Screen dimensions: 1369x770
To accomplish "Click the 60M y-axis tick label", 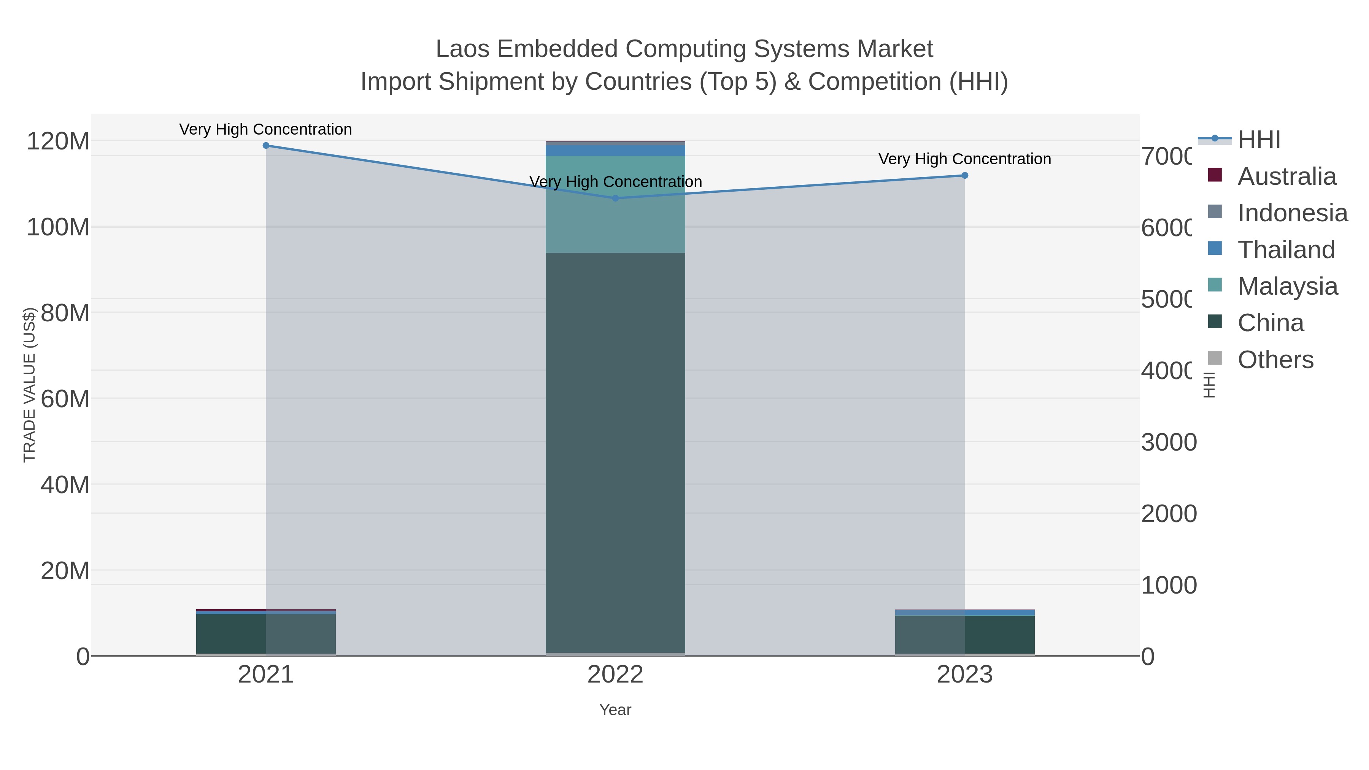I will point(65,399).
